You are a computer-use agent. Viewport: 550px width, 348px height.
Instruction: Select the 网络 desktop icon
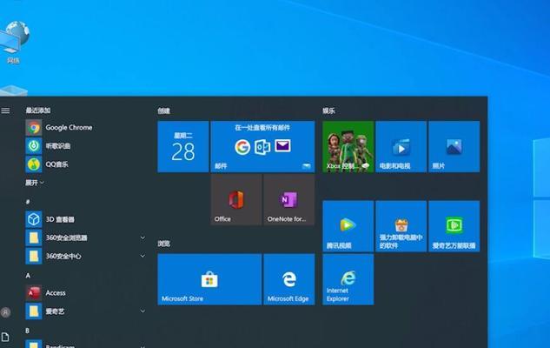13,42
